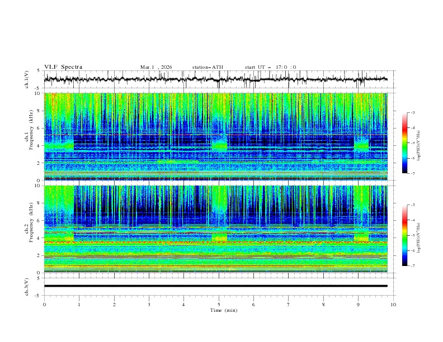Click the -7 label on ch.1 colorbar
The height and width of the screenshot is (342, 443).
[413, 173]
